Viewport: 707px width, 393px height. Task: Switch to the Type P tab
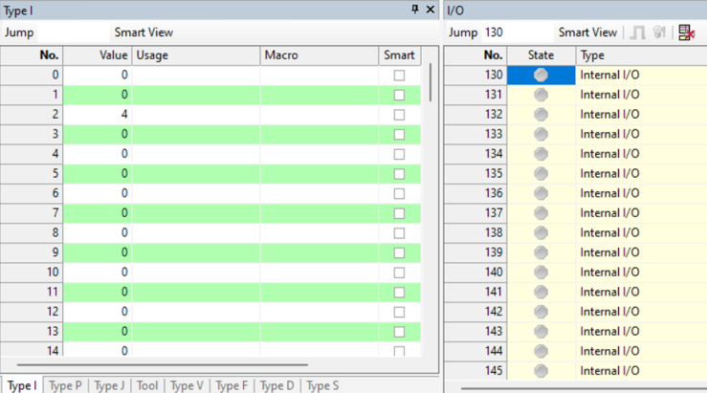[65, 385]
